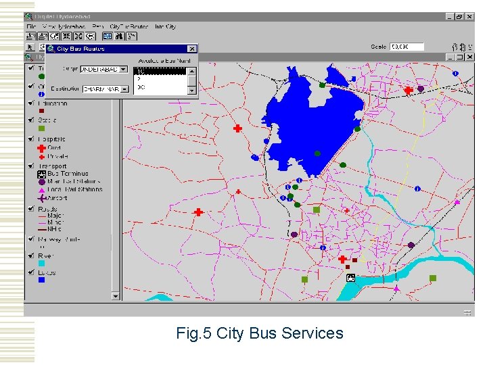Screen dimensions: 487x365
Task: Click the bus list scroll down arrow
Action: [x=192, y=91]
